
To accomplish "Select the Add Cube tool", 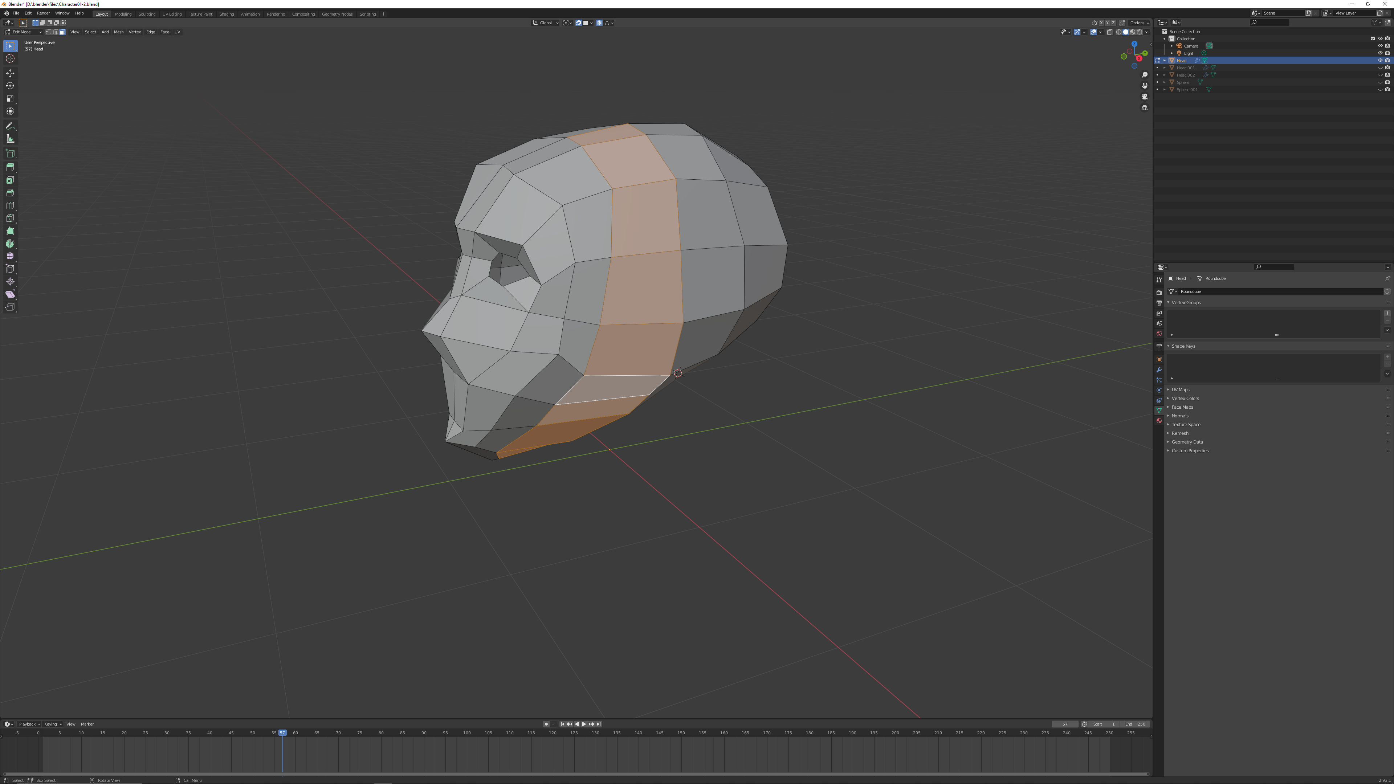I will [10, 153].
